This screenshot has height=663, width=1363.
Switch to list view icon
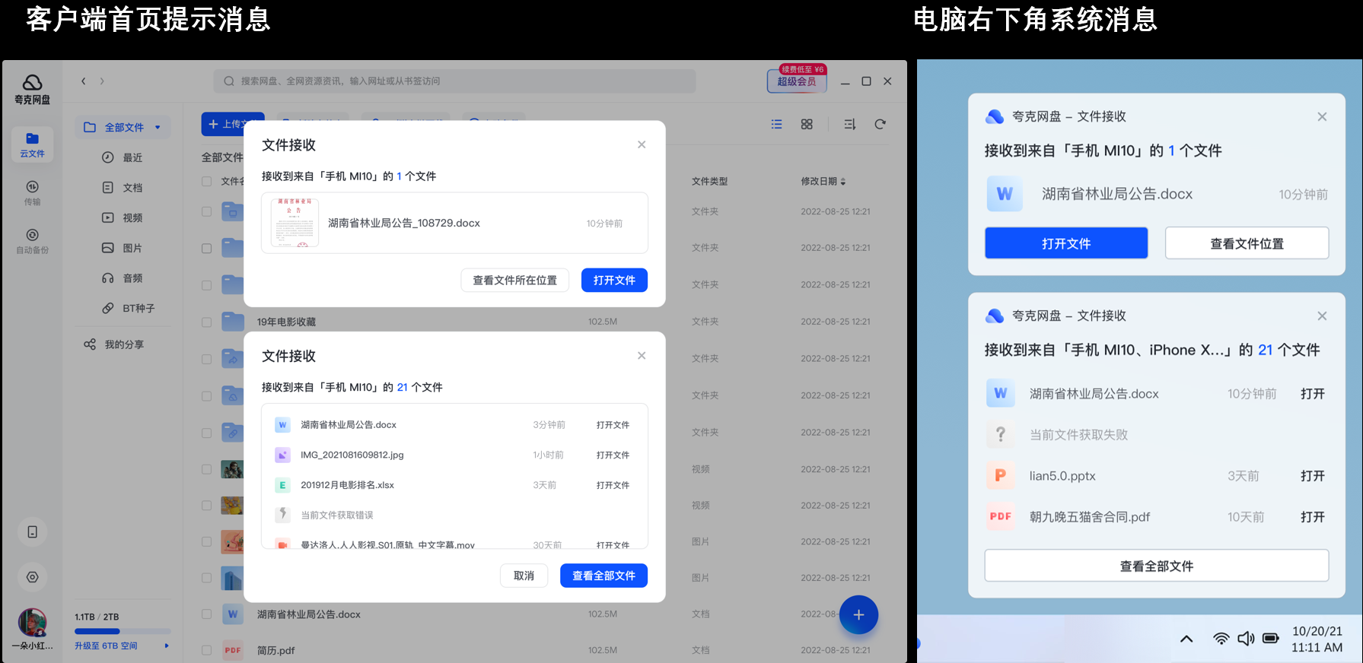coord(776,124)
